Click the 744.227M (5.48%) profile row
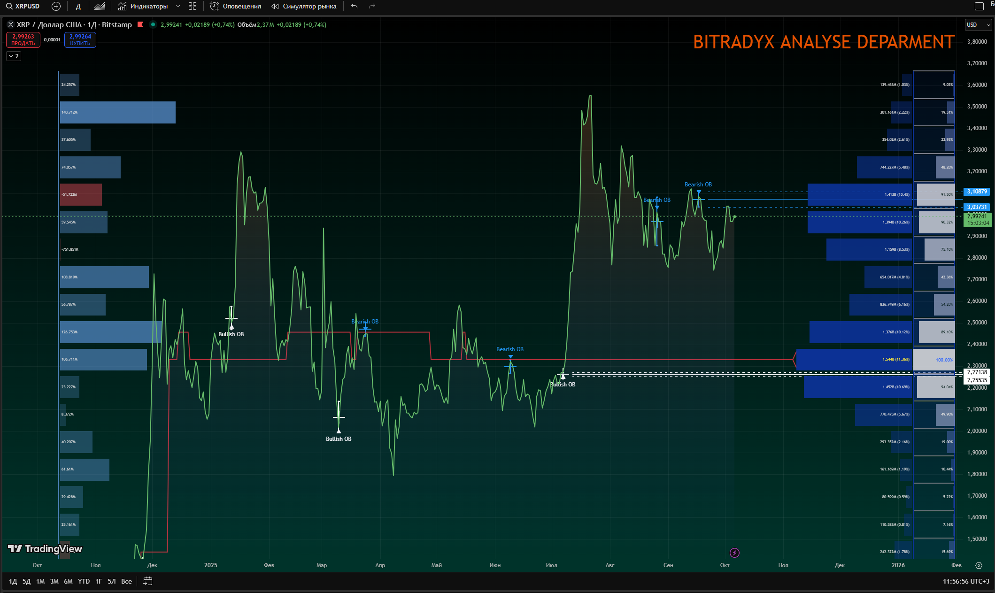The width and height of the screenshot is (995, 593). pos(884,167)
